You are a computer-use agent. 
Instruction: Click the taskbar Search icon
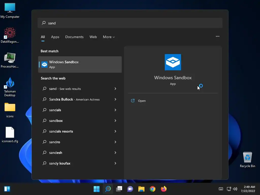pyautogui.click(x=108, y=189)
